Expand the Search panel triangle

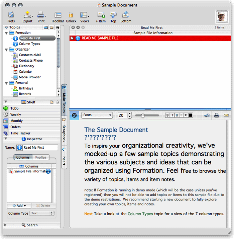5,225
